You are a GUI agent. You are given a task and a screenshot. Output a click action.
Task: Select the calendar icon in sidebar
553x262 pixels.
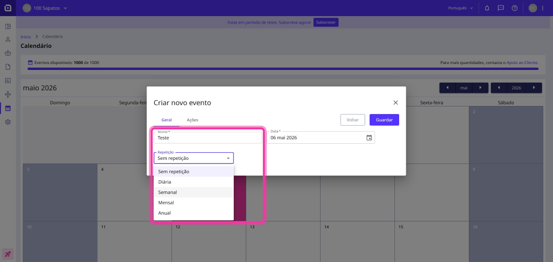[x=8, y=108]
